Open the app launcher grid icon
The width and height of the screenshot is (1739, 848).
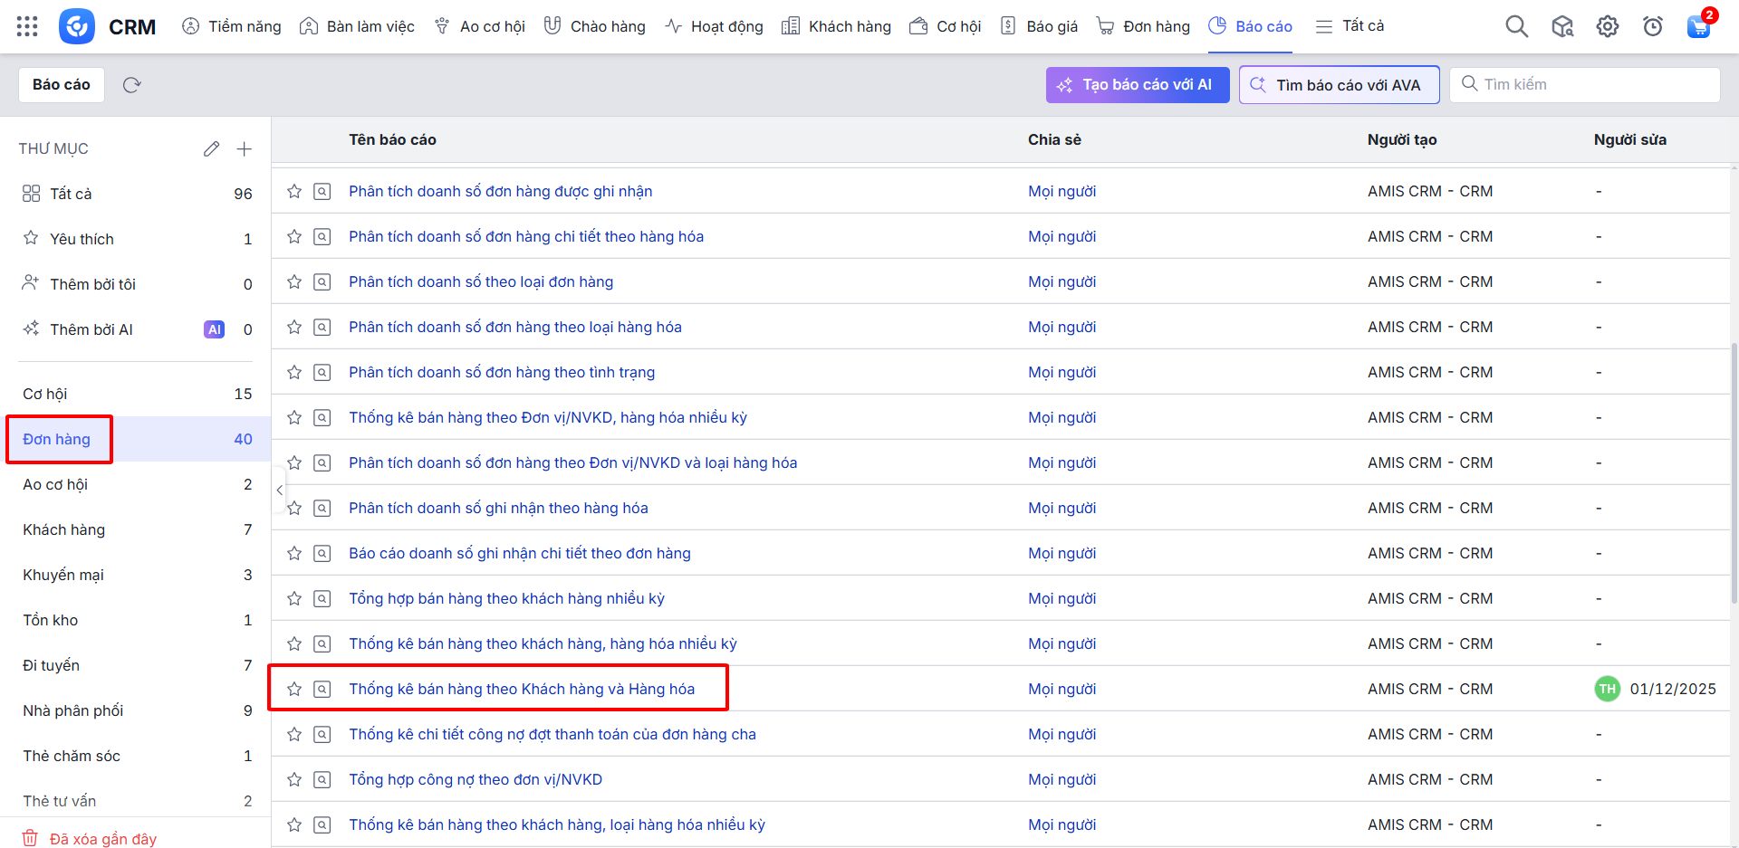coord(27,26)
